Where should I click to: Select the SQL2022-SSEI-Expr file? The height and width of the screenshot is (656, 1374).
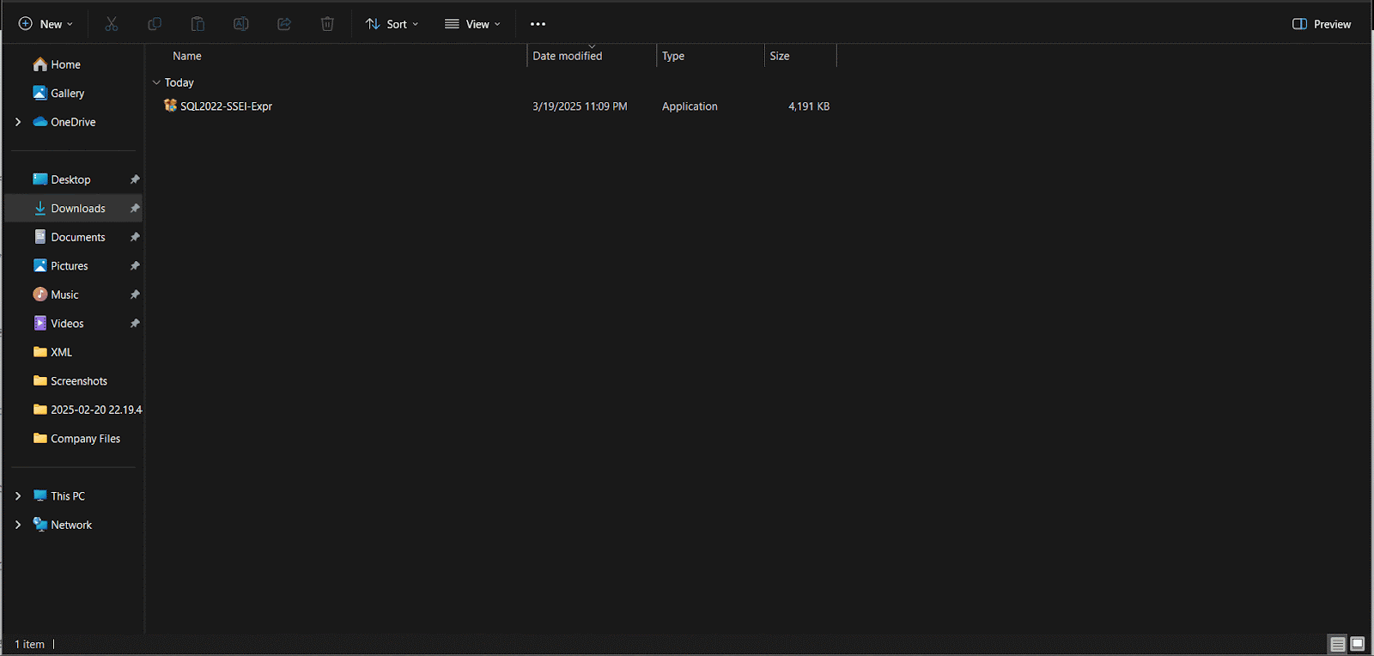coord(226,106)
